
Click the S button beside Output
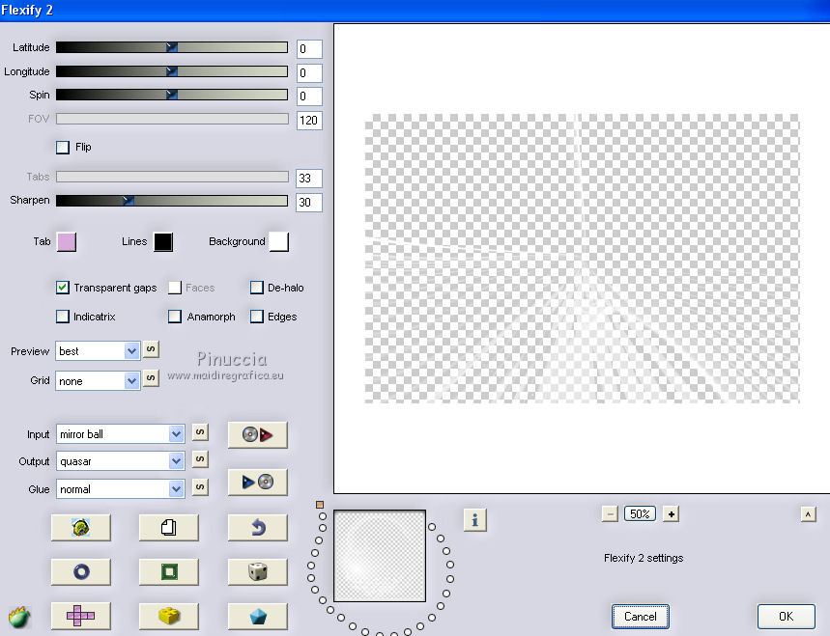pos(200,458)
